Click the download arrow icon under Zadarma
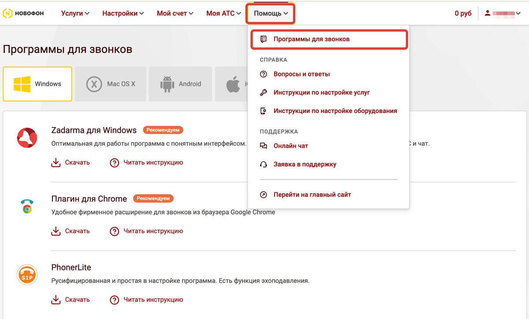The height and width of the screenshot is (319, 529). [56, 162]
